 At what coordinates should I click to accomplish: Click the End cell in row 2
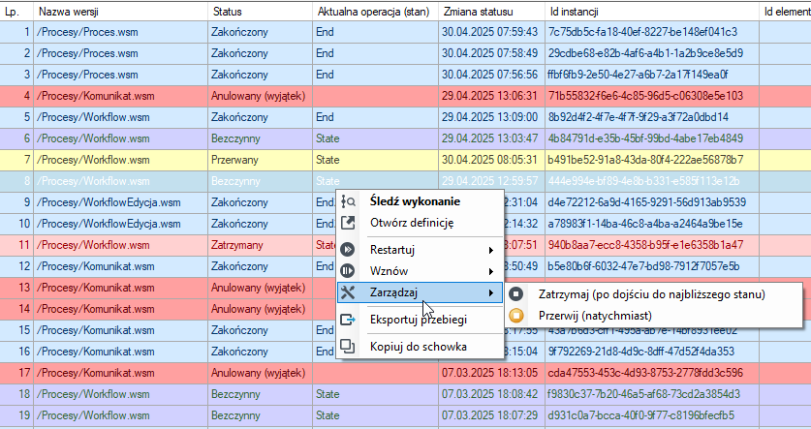point(376,53)
